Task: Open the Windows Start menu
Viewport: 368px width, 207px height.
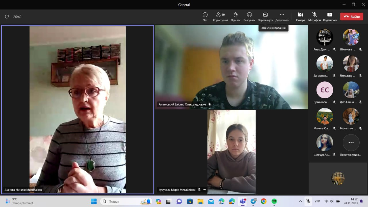Action: coord(94,201)
